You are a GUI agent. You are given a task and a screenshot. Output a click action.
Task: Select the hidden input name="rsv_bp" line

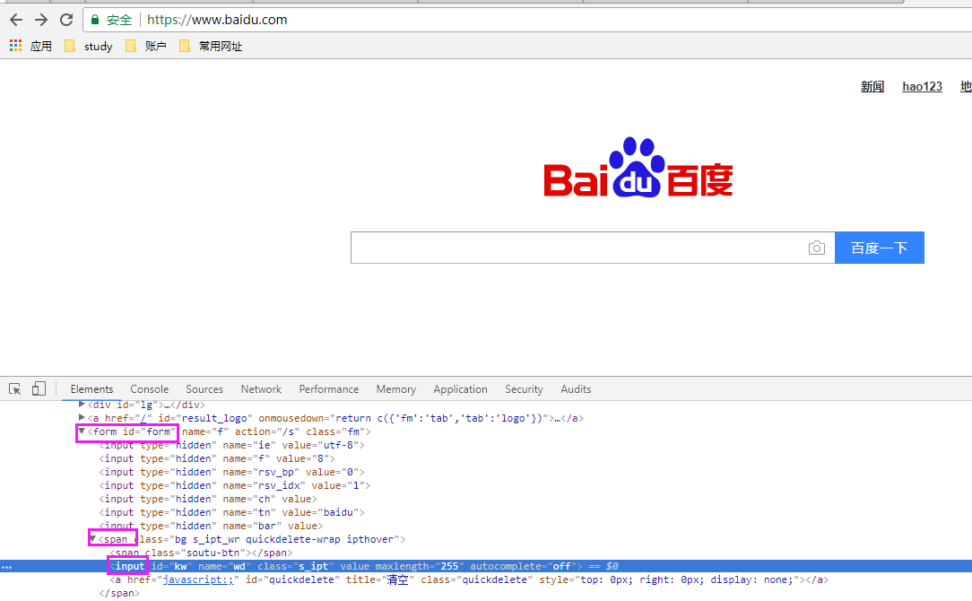click(x=232, y=472)
